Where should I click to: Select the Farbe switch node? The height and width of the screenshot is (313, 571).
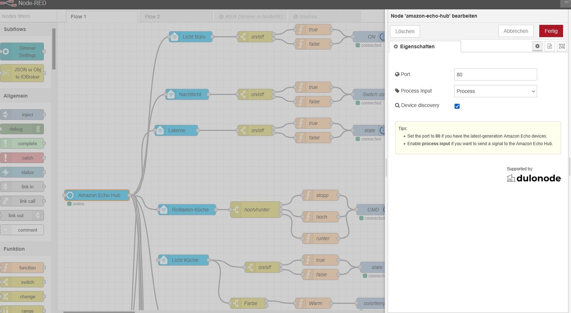[248, 303]
